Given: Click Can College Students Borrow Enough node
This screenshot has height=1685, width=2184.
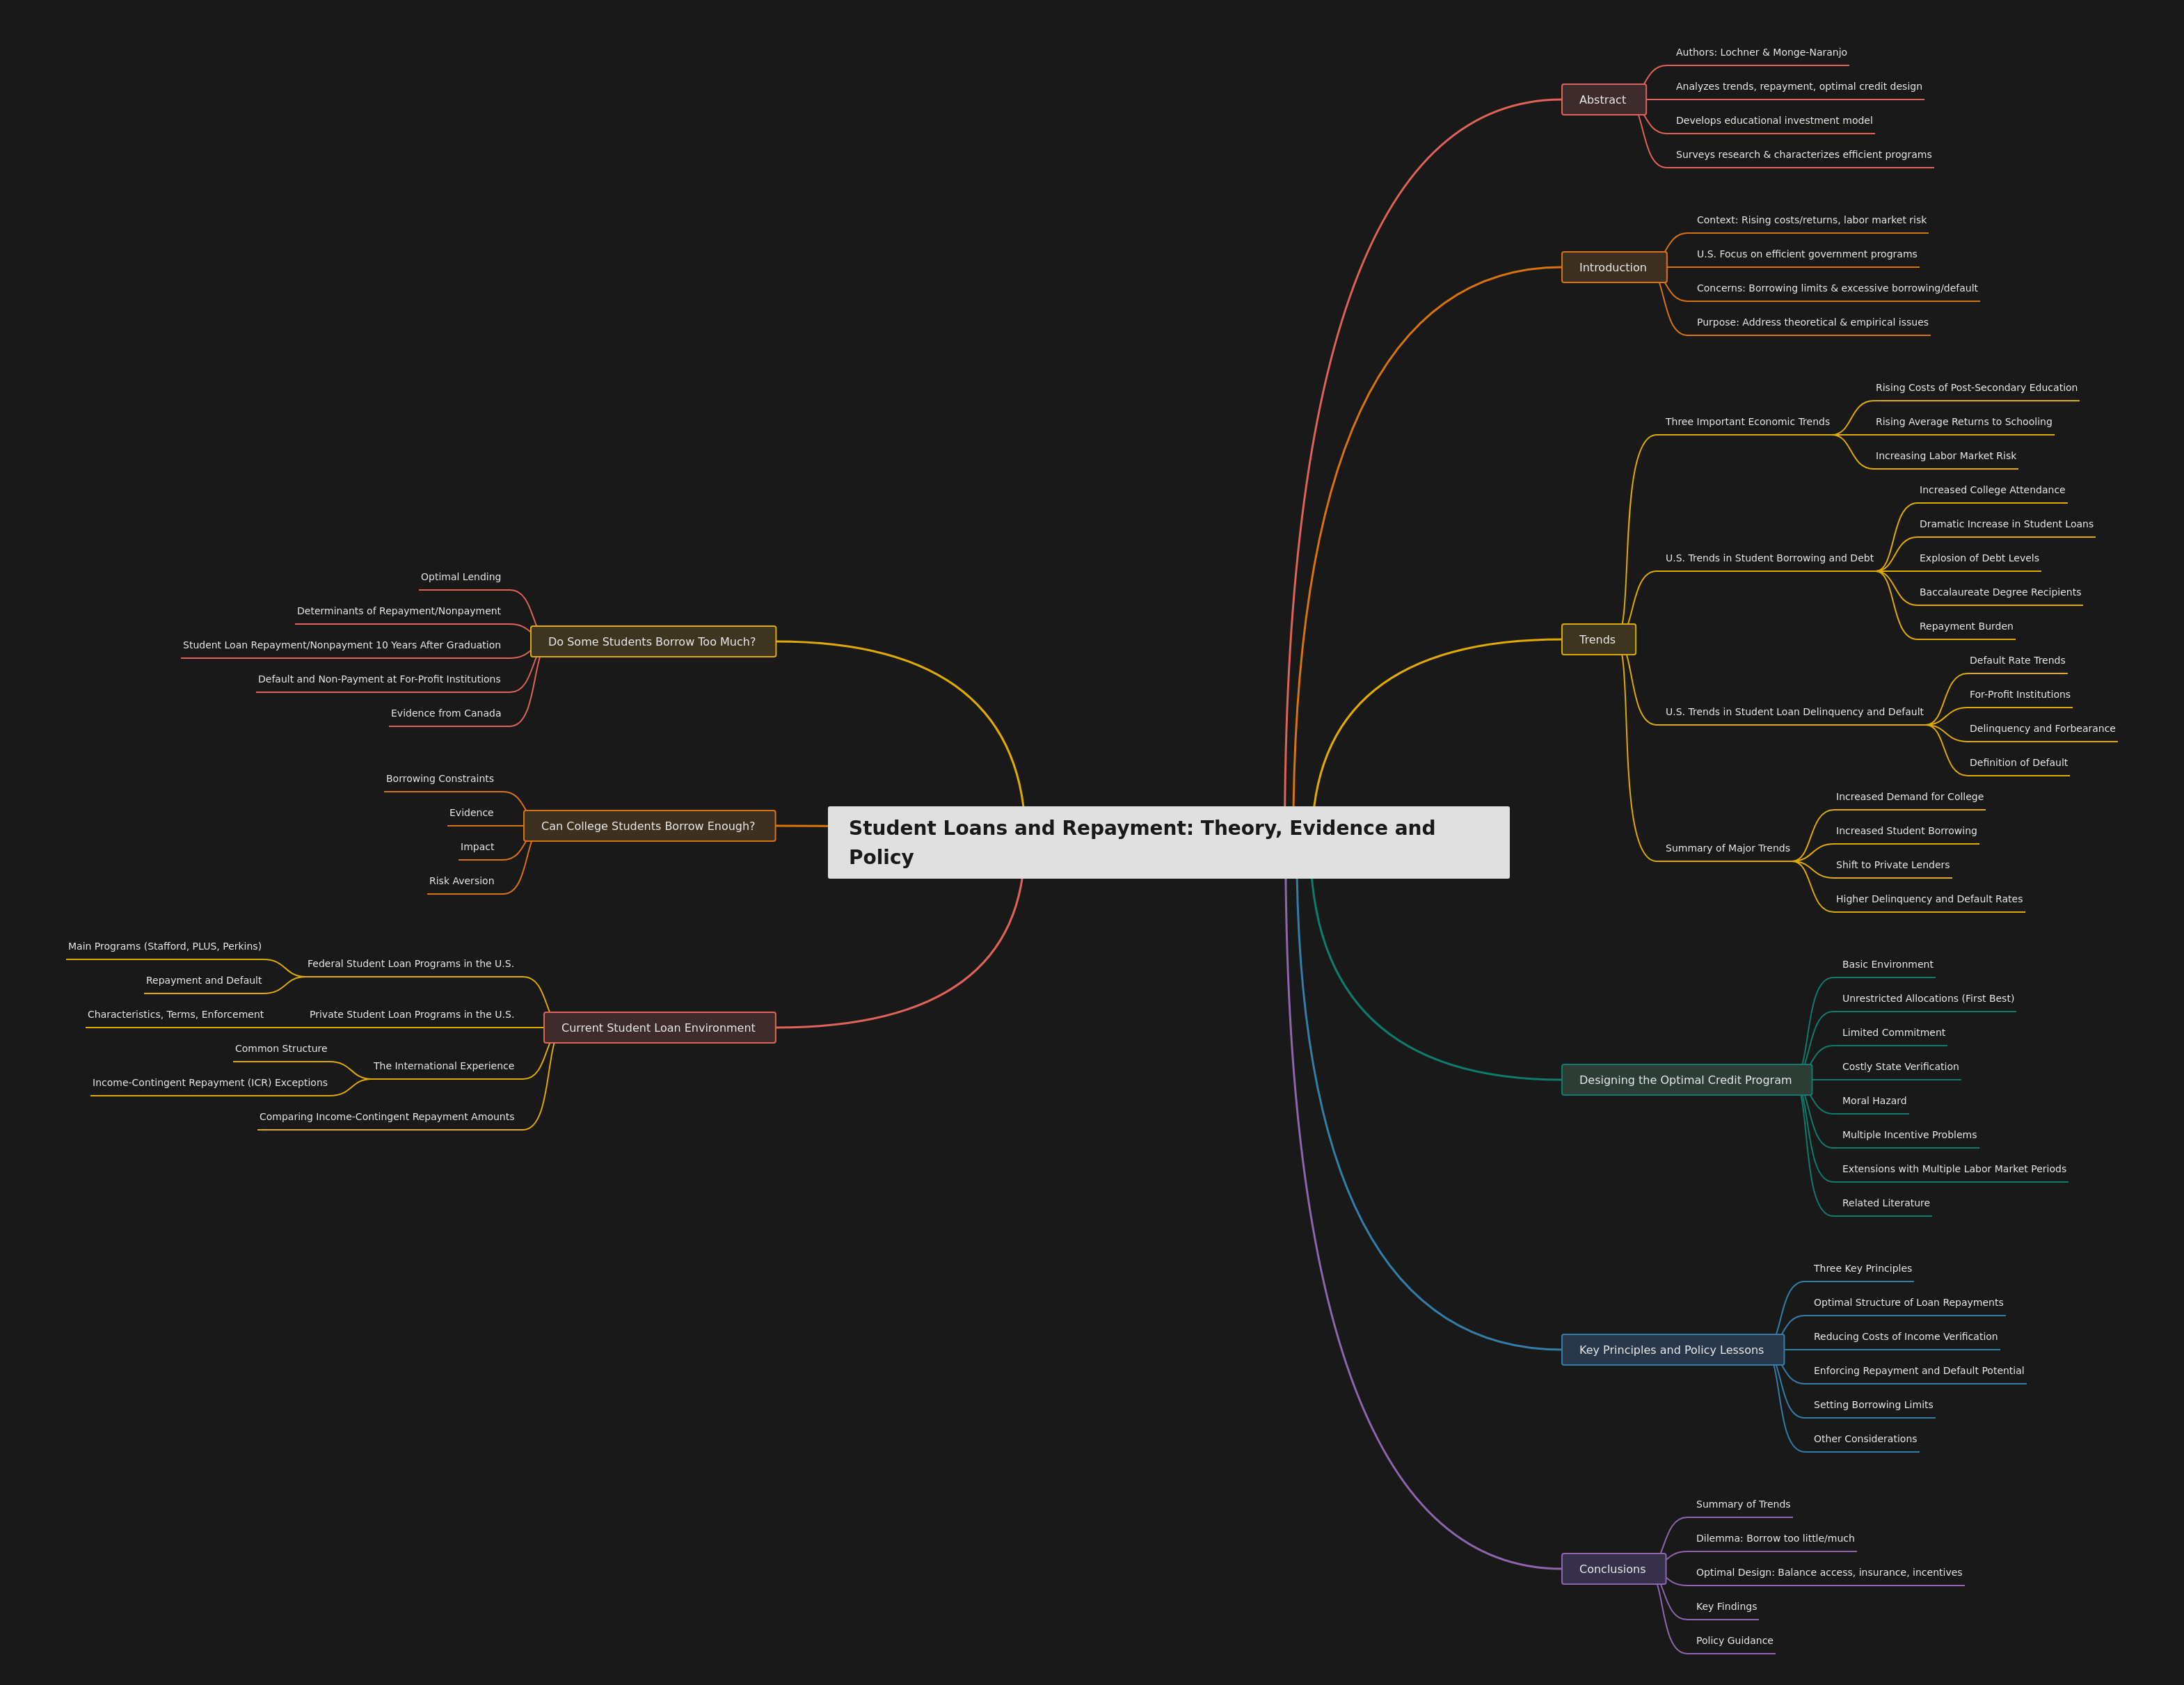Looking at the screenshot, I should (x=648, y=826).
